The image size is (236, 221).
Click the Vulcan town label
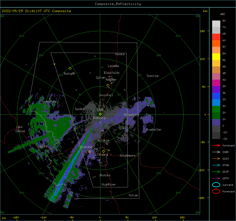133,195
